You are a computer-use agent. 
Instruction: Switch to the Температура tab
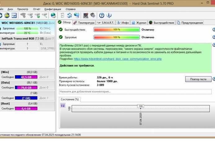tap(84, 23)
